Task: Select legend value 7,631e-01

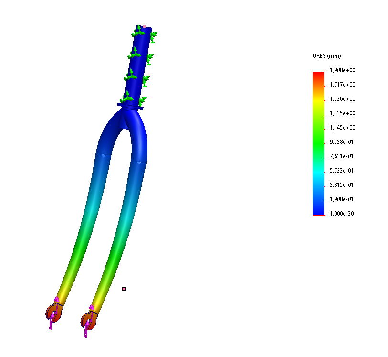Action: coord(342,156)
